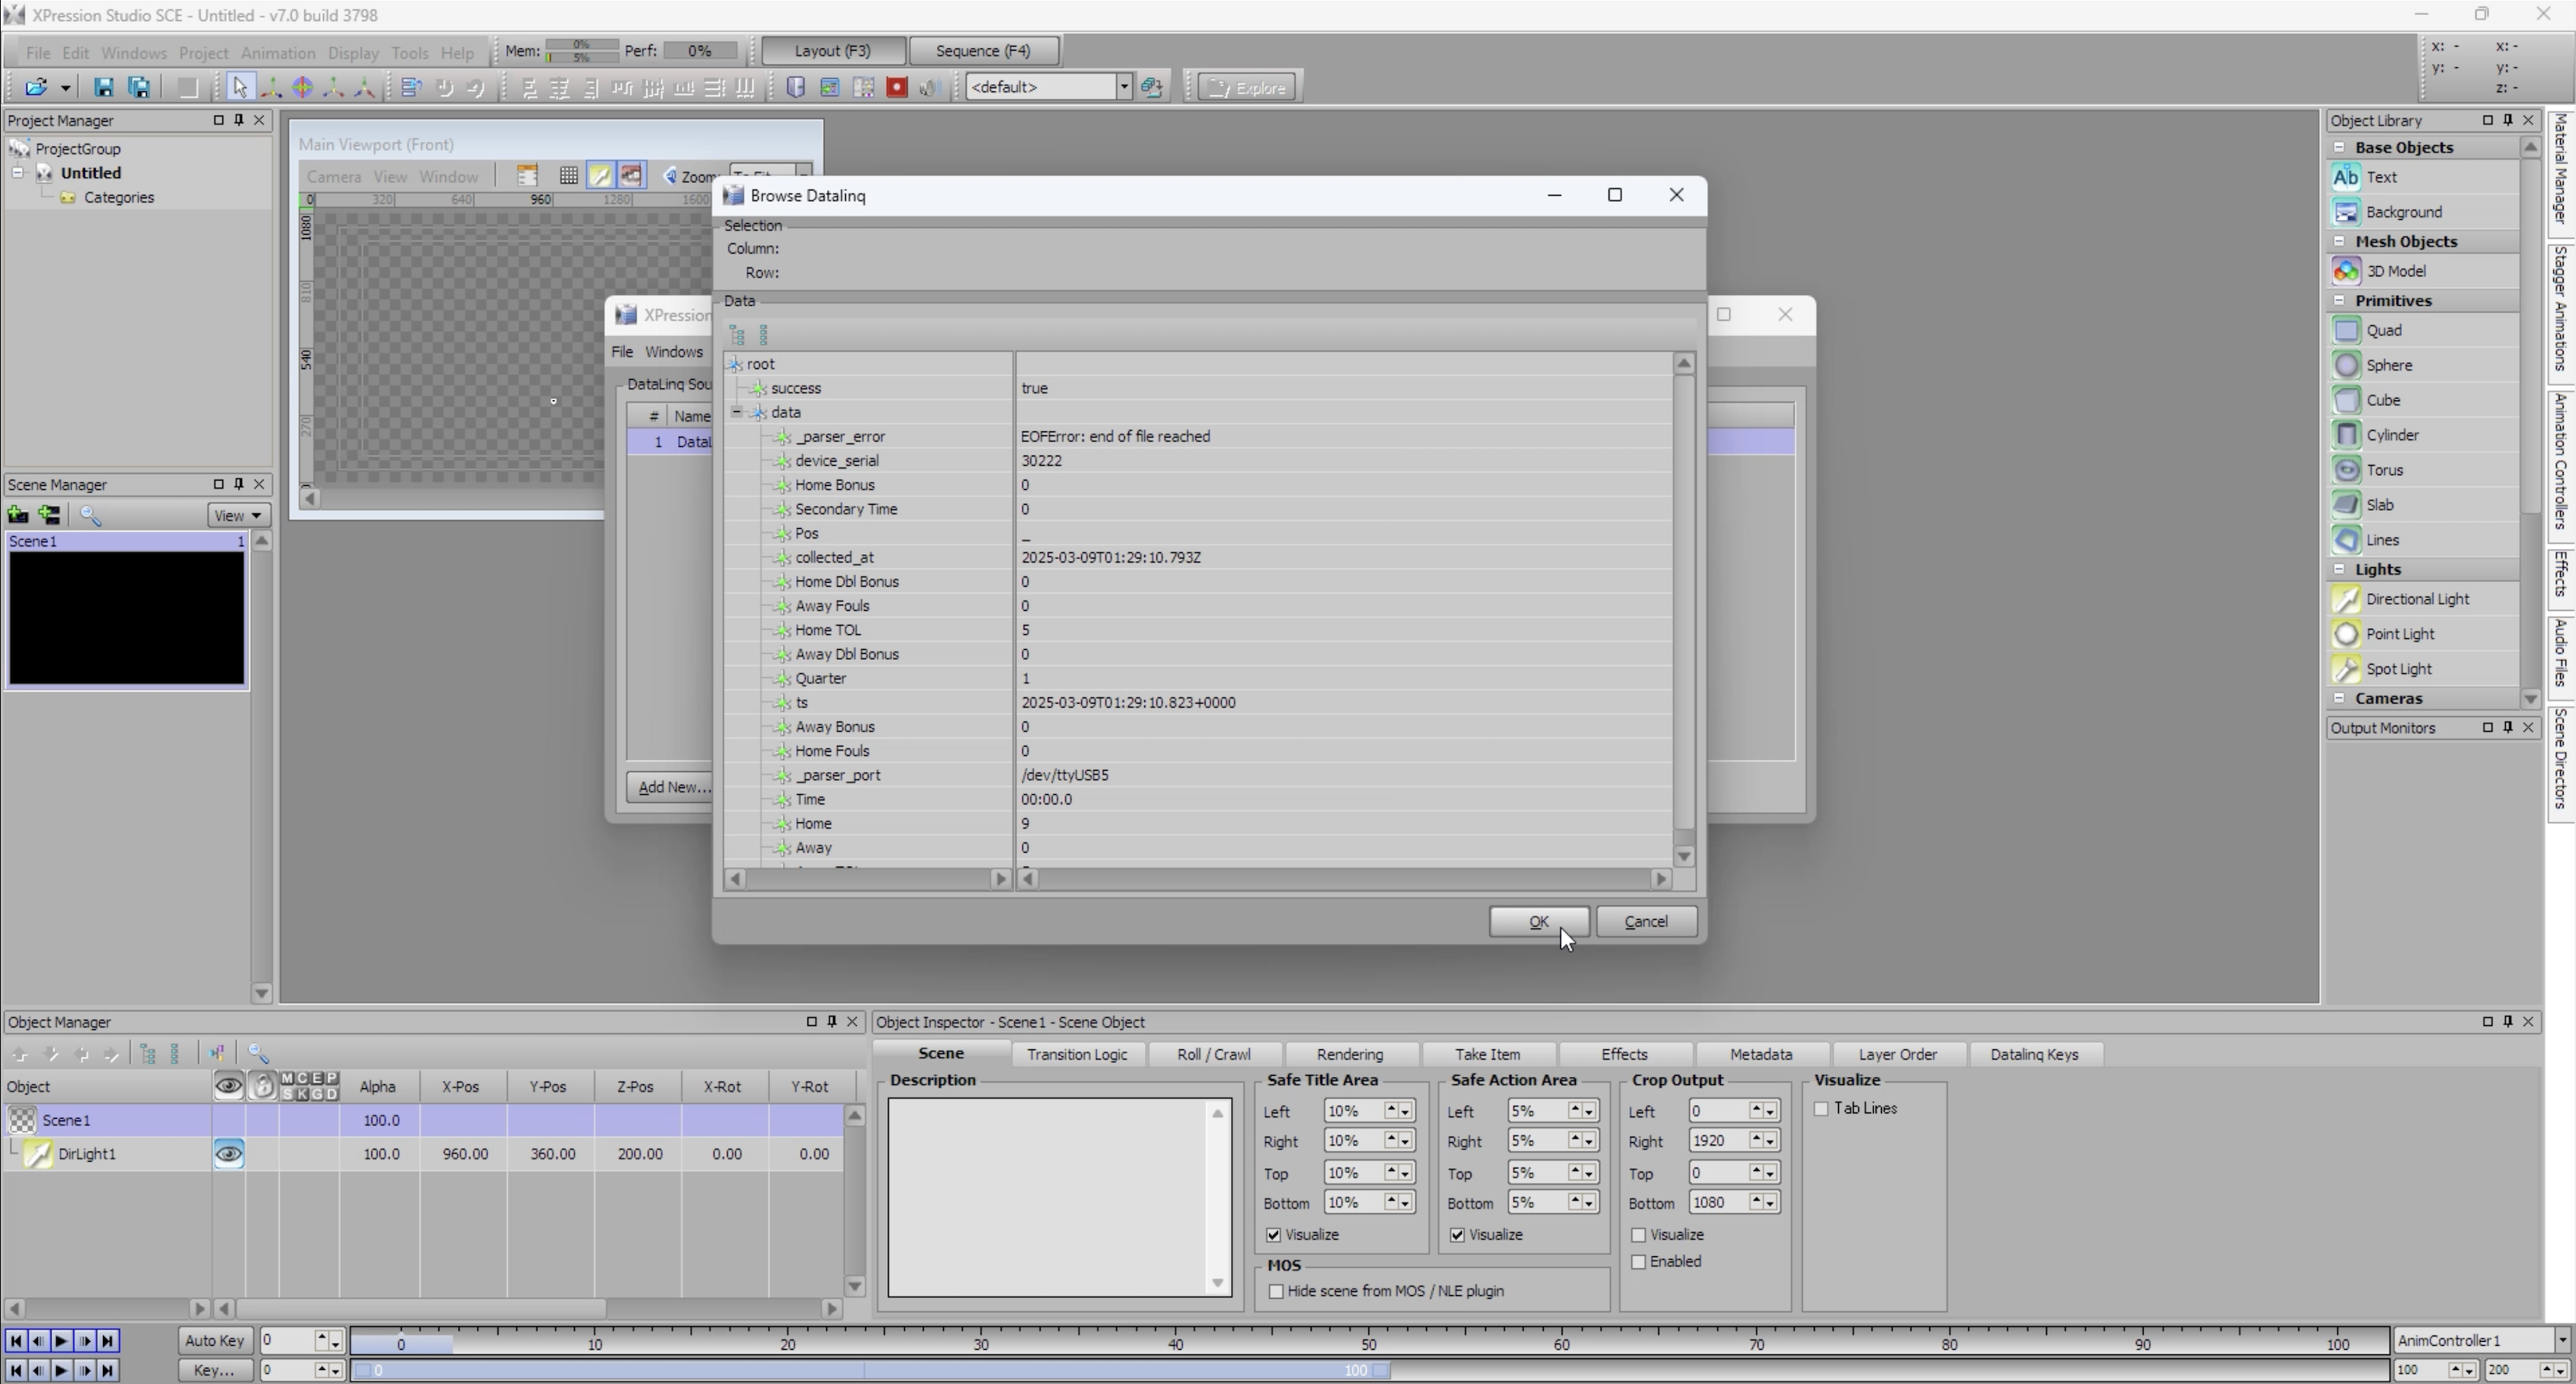
Task: Select Quad primitive in Object Library
Action: [2423, 330]
